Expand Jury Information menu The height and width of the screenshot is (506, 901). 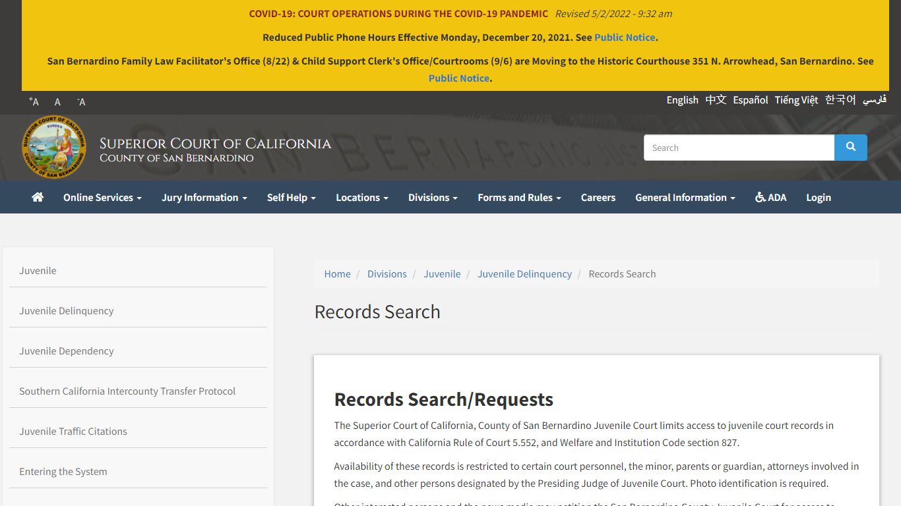click(204, 197)
